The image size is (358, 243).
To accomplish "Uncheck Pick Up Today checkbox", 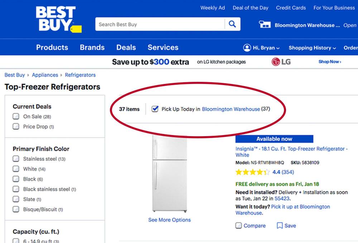I will (155, 109).
